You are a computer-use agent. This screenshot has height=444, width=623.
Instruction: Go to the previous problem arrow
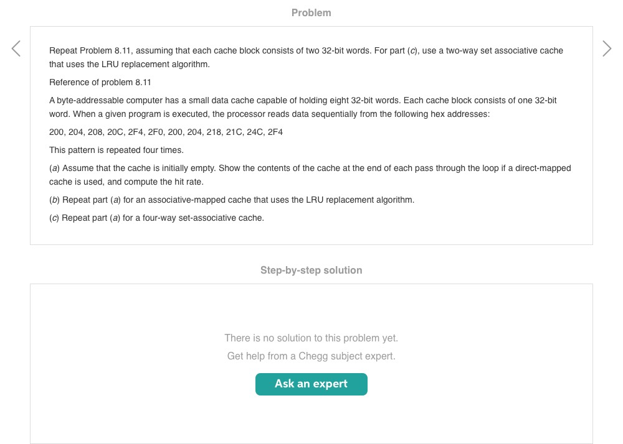pos(16,49)
